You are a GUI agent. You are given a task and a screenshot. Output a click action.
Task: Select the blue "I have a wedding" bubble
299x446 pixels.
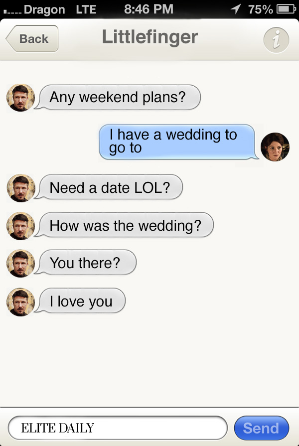[x=178, y=142]
